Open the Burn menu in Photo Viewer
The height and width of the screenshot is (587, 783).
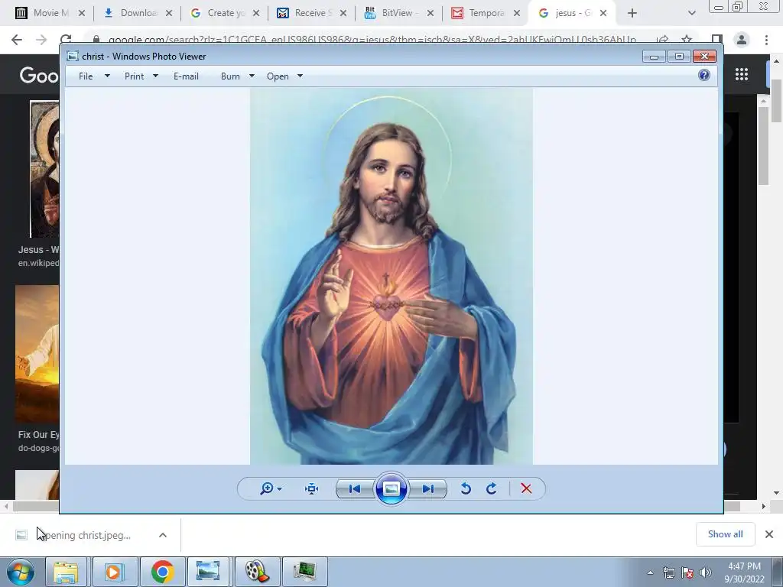(x=230, y=76)
